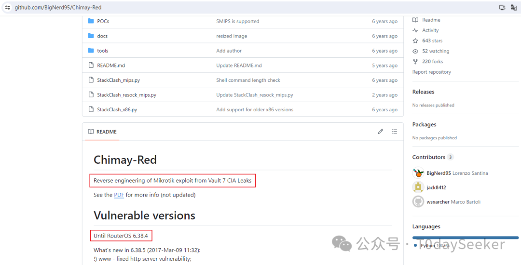Open commit 'Update README.md'

239,66
